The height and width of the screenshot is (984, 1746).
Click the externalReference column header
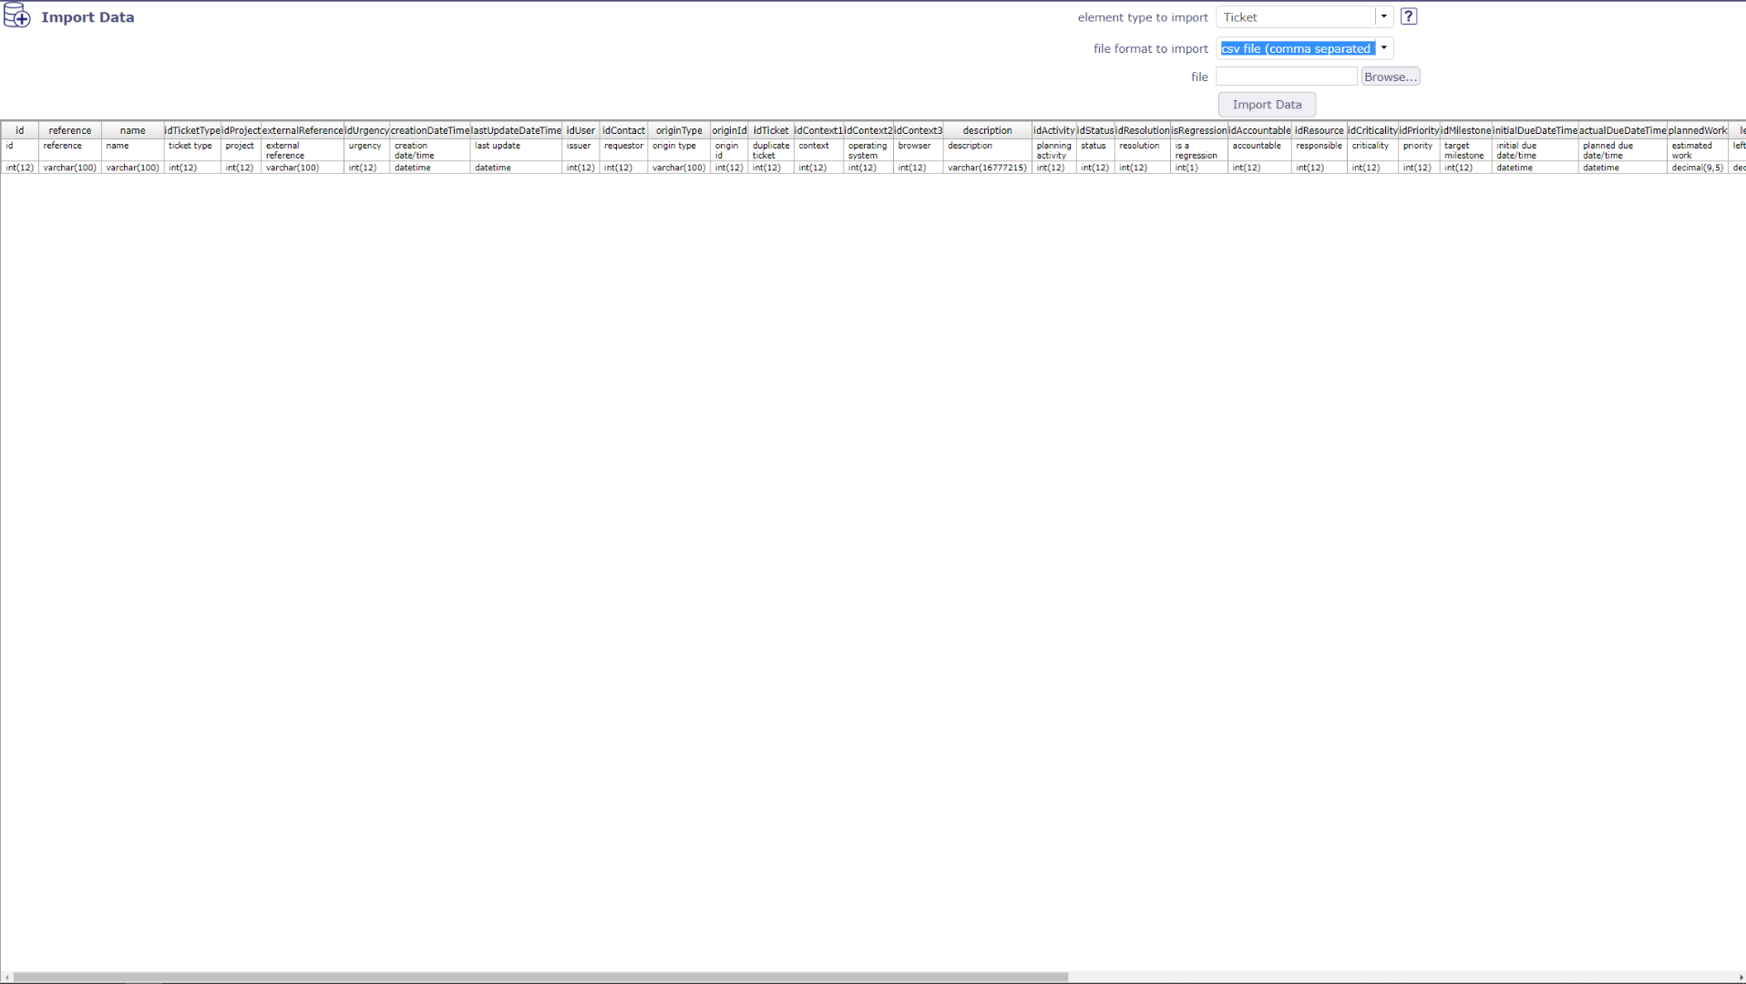pos(303,130)
